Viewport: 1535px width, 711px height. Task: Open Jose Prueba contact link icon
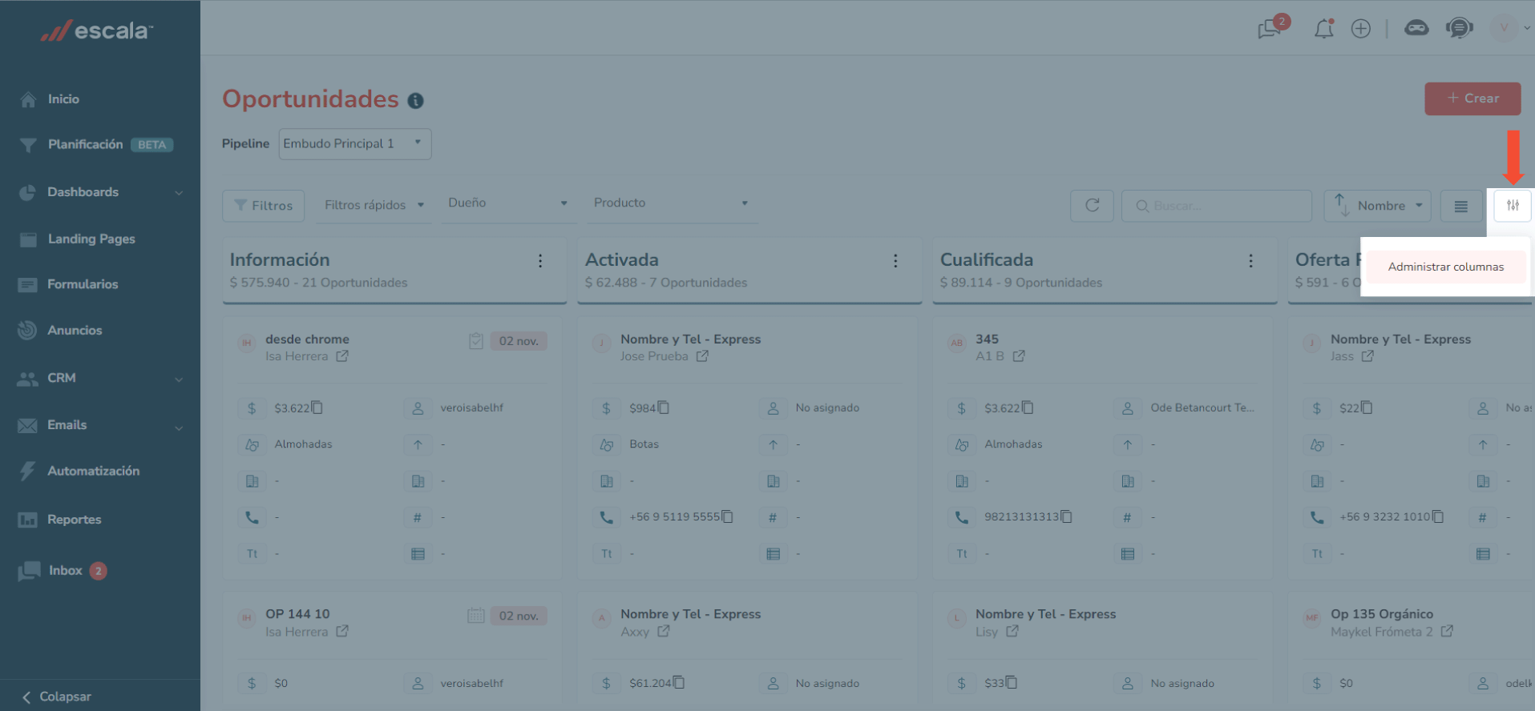point(702,356)
